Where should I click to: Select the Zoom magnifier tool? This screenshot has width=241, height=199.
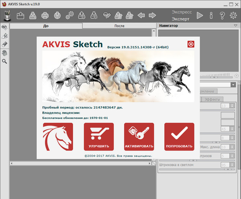pos(4,61)
